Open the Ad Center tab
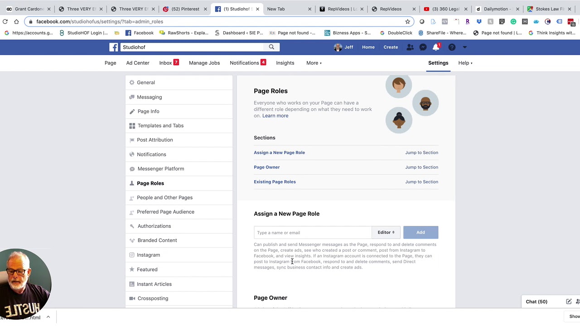Screen dimensions: 580x326 pyautogui.click(x=138, y=63)
